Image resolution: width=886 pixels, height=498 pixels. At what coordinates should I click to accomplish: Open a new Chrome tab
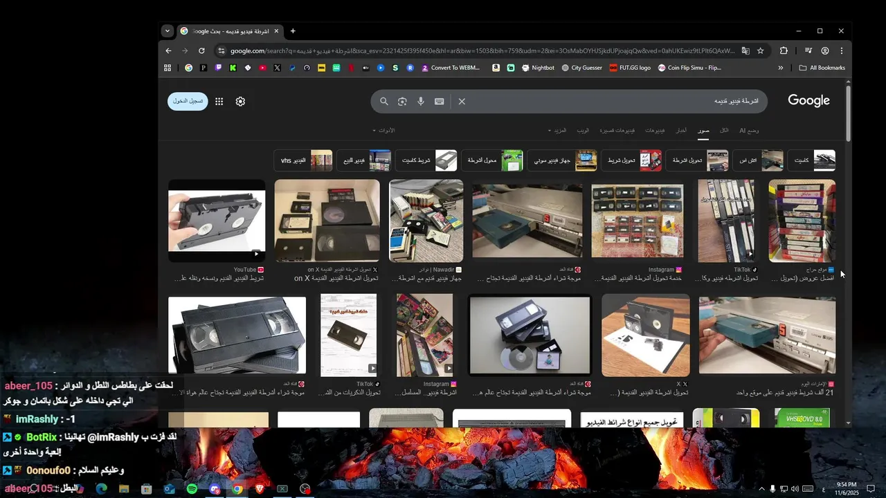[293, 31]
